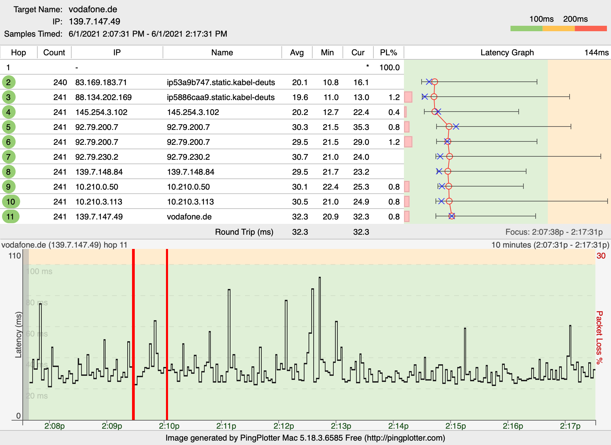Viewport: 611px width, 445px height.
Task: Select the green hop 5 circle icon
Action: click(8, 127)
